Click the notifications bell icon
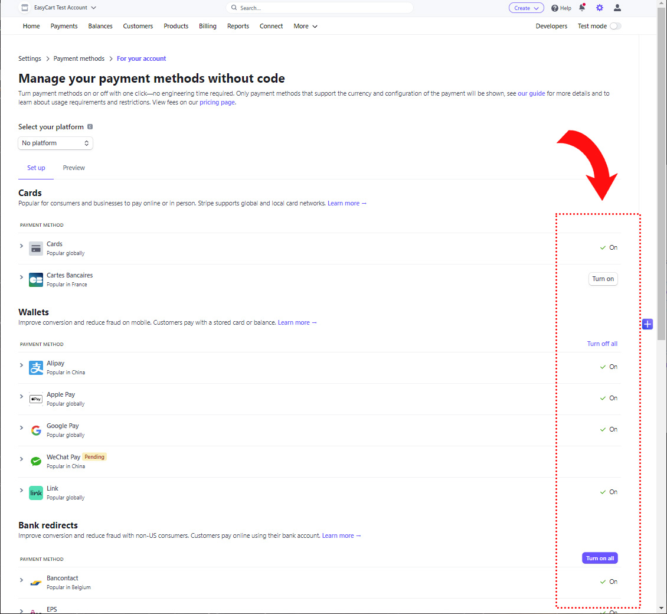667x614 pixels. pos(582,8)
